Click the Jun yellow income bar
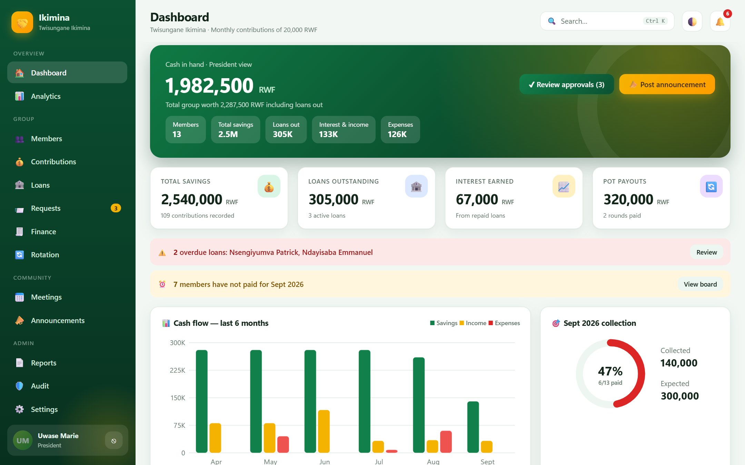The image size is (745, 465). (x=324, y=431)
